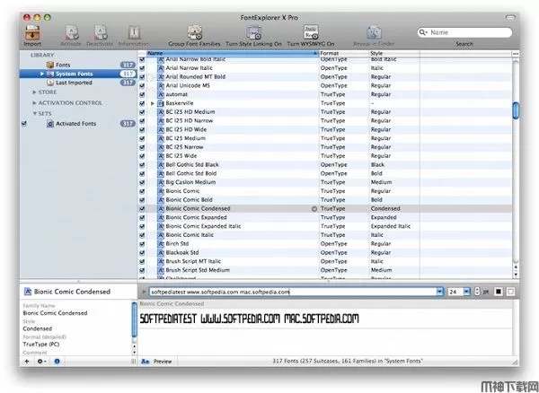Click the play arrow beside the preview text field
This screenshot has height=393, width=539.
tap(144, 292)
